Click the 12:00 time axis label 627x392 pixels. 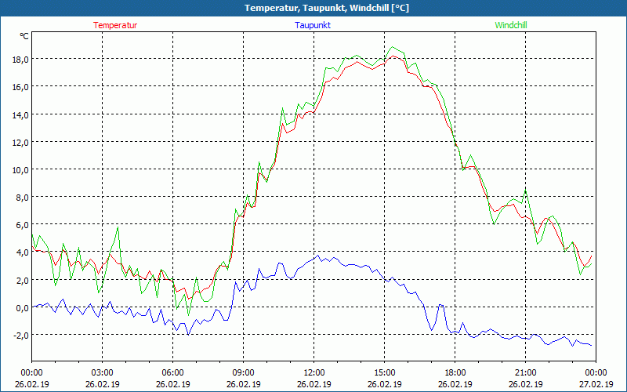tap(314, 373)
